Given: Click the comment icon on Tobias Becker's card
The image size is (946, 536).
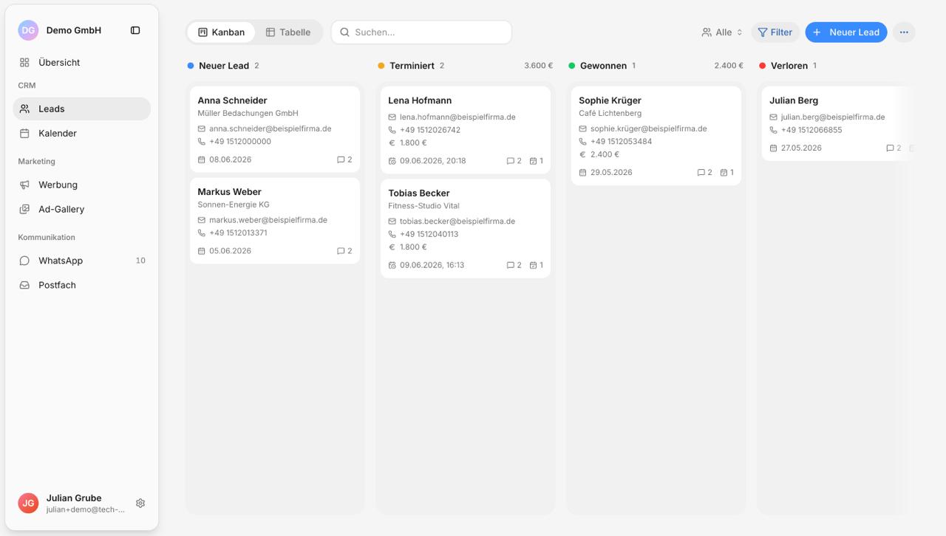Looking at the screenshot, I should click(x=511, y=265).
